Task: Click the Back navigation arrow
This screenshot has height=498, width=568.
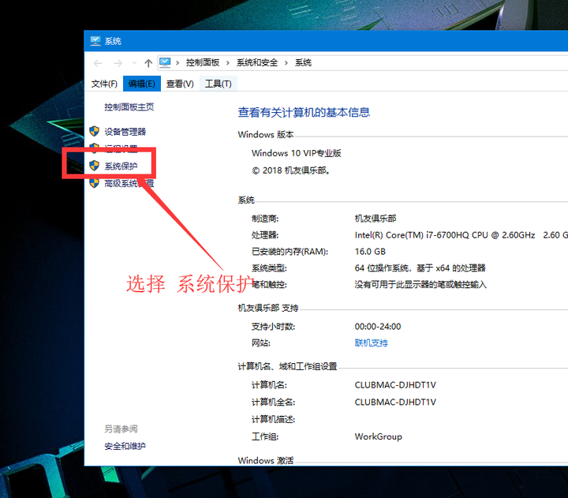Action: point(98,63)
